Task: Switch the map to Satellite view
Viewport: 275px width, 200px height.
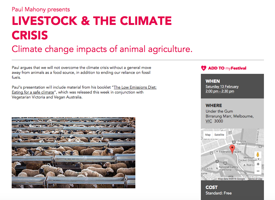Action: click(x=219, y=135)
